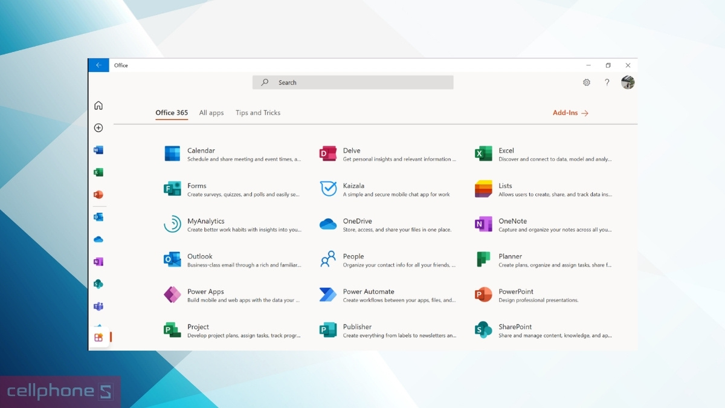
Task: Launch the Planner app icon
Action: (x=483, y=259)
